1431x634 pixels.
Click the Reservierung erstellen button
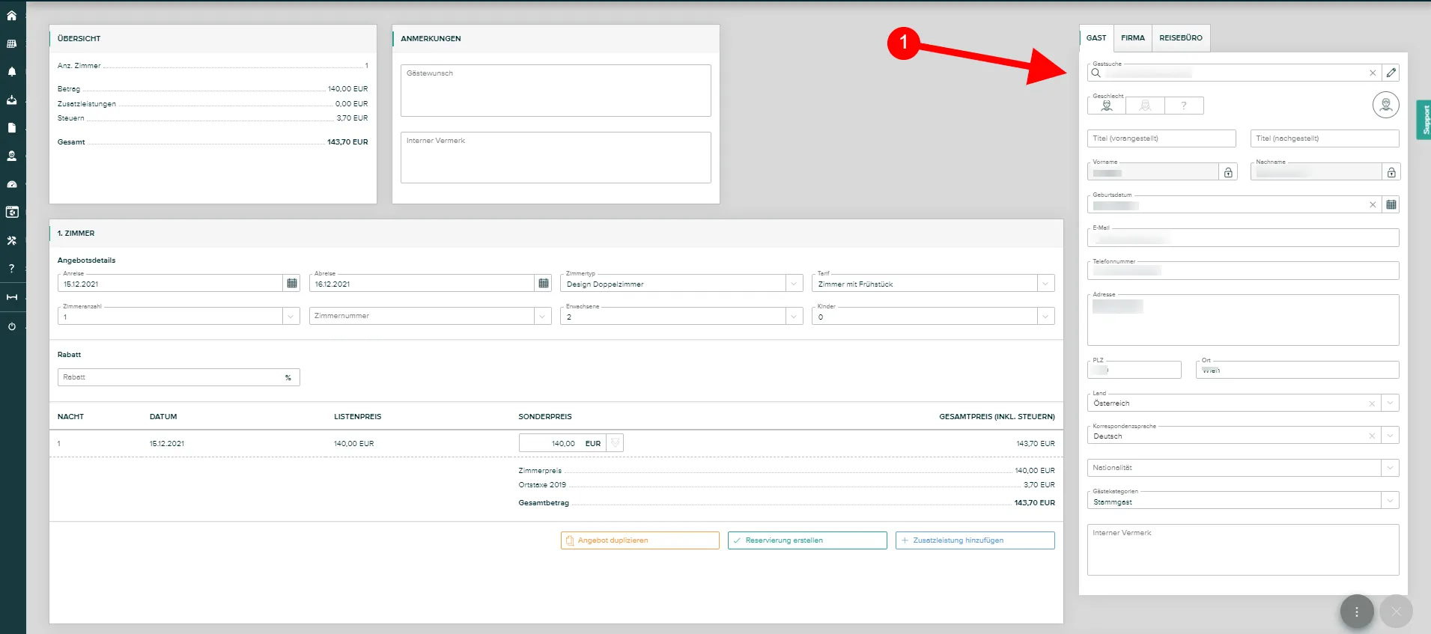807,540
